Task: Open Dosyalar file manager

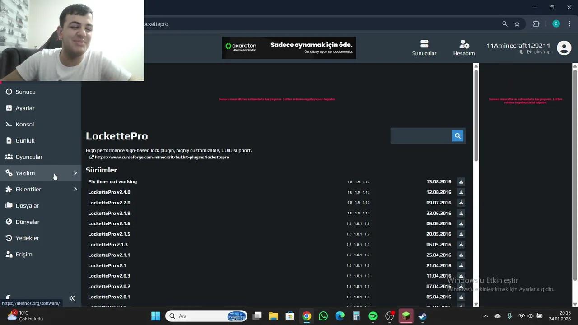Action: coord(41,205)
